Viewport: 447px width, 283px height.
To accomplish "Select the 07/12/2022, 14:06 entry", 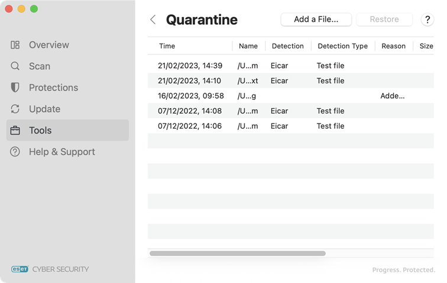I will click(x=291, y=126).
